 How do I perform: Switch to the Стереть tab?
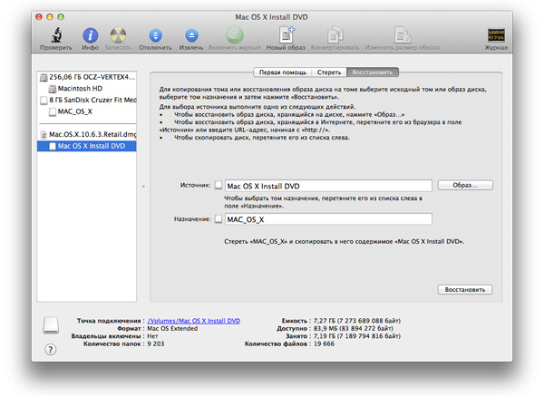coord(328,72)
